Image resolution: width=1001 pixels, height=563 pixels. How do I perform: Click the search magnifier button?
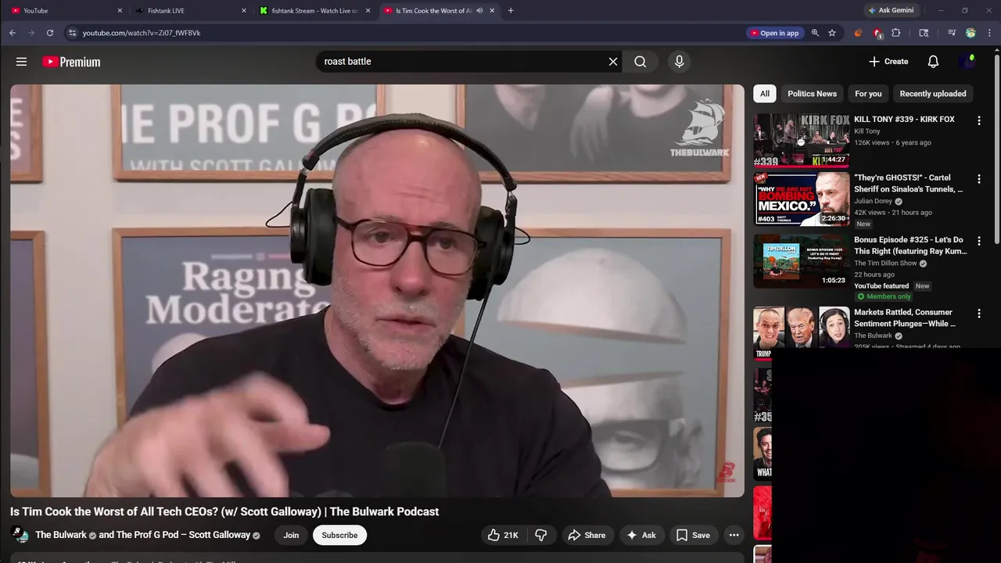pyautogui.click(x=640, y=62)
